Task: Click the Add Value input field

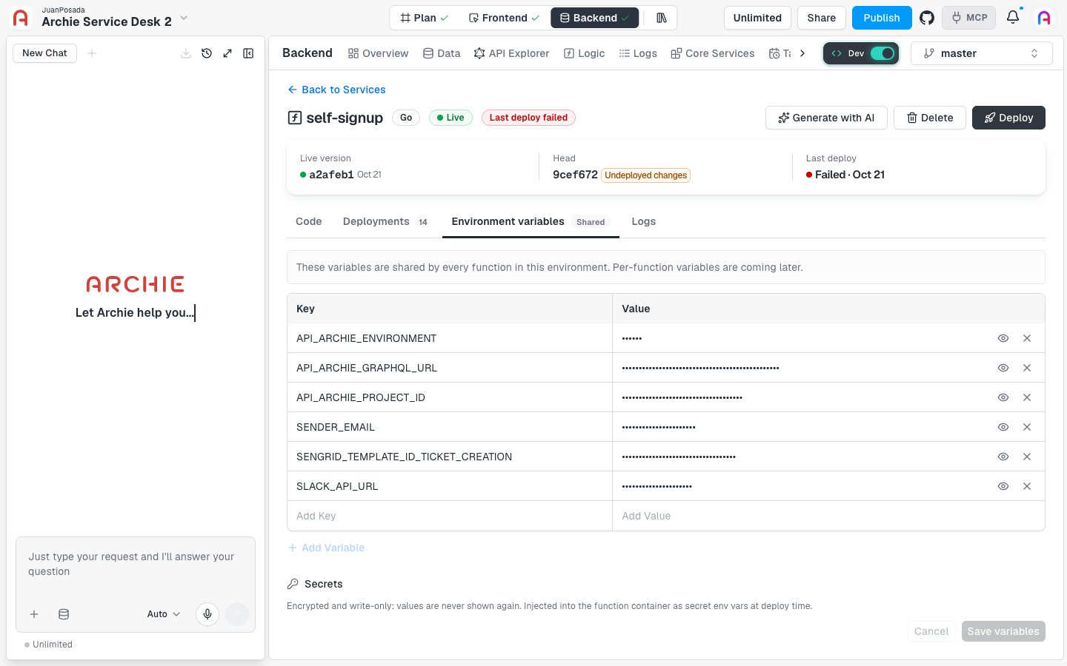Action: click(828, 516)
